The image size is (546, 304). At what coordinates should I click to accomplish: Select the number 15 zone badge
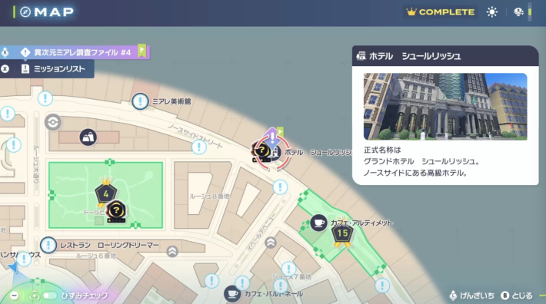342,233
